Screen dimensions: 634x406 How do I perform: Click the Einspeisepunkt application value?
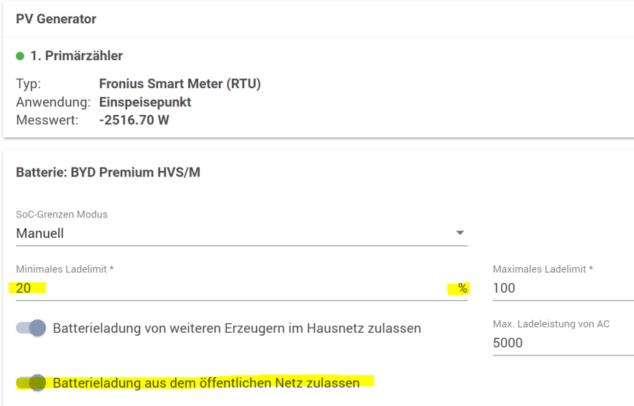tap(145, 103)
